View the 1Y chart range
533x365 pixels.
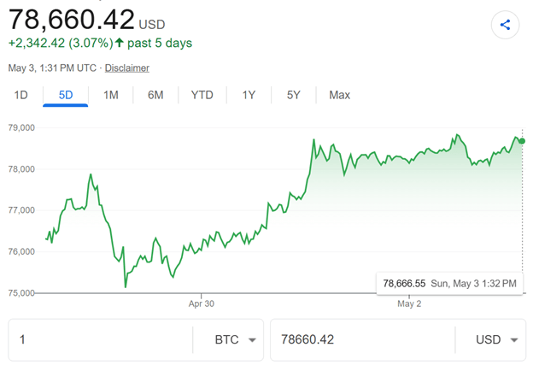[249, 95]
